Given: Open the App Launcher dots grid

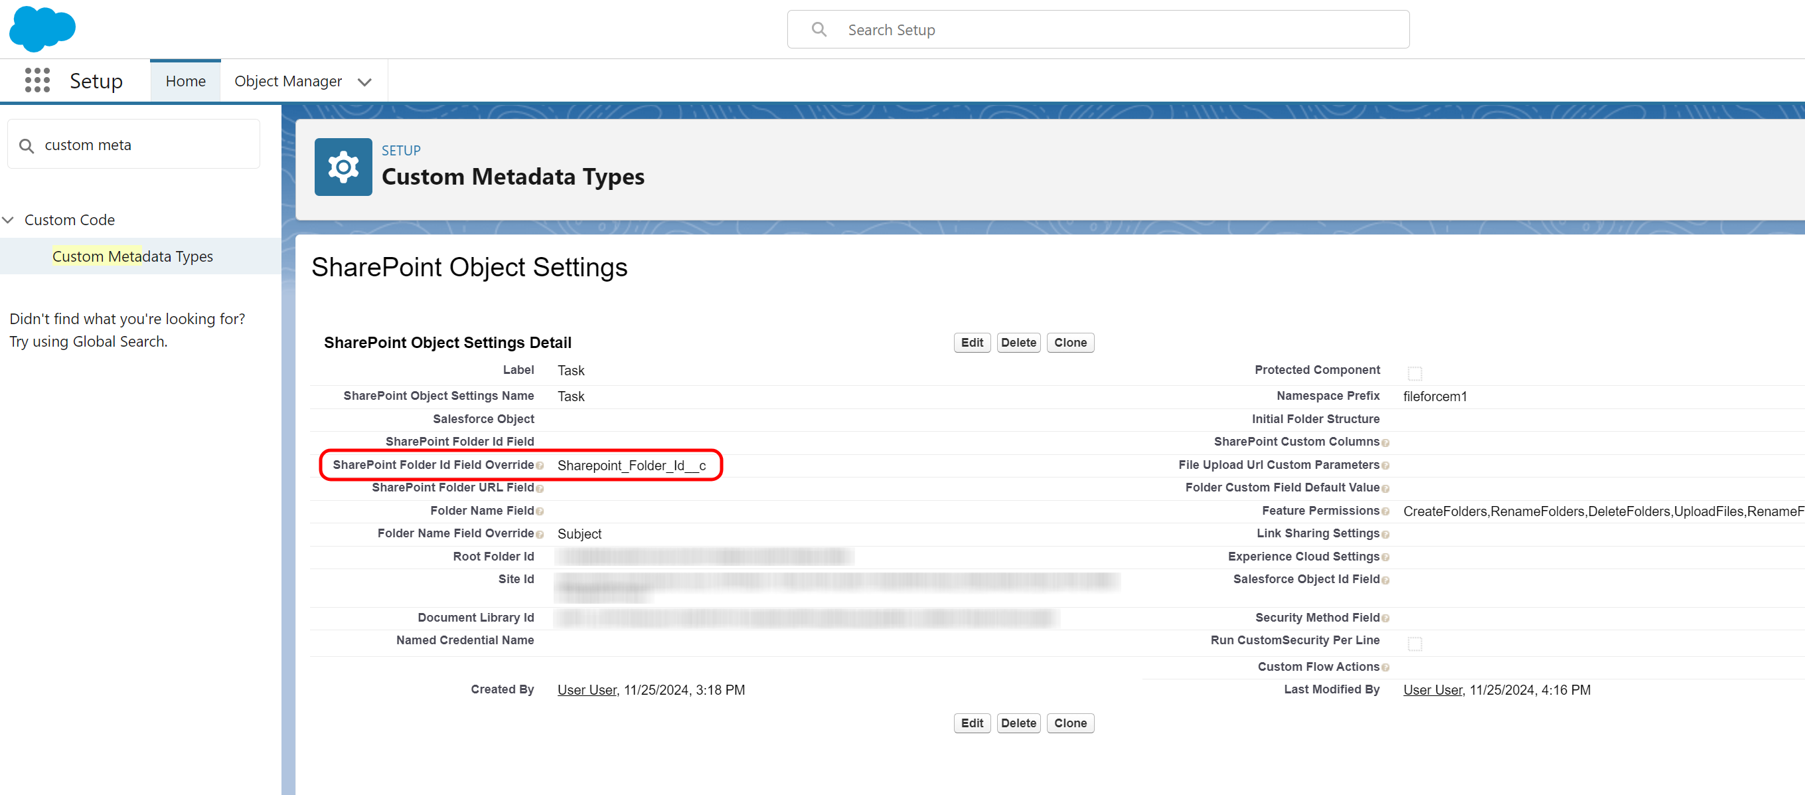Looking at the screenshot, I should coord(37,80).
